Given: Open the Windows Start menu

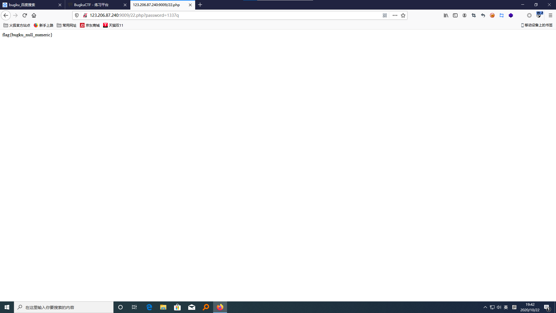Looking at the screenshot, I should click(7, 307).
